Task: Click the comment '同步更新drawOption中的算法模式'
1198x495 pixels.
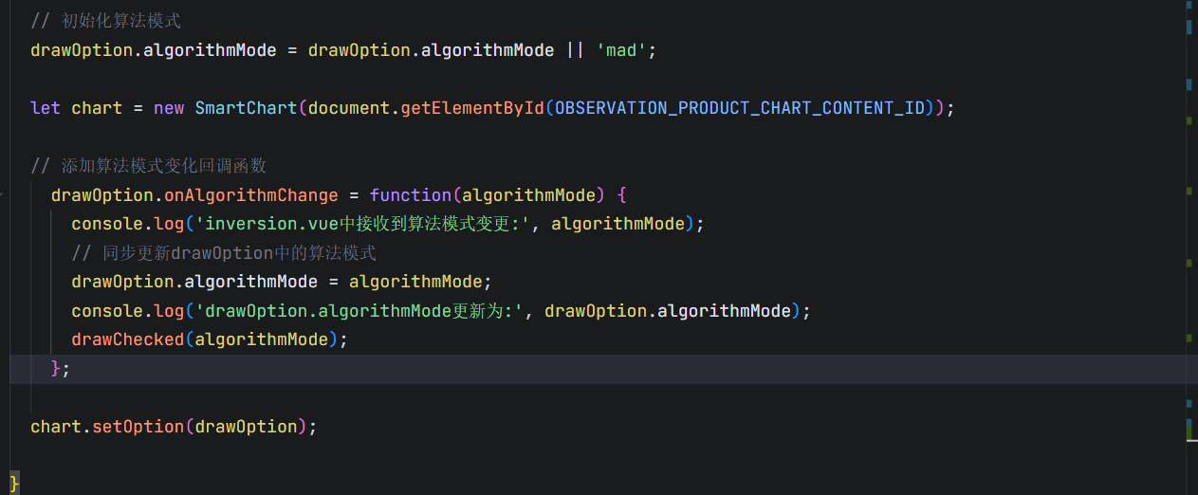Action: click(x=224, y=253)
